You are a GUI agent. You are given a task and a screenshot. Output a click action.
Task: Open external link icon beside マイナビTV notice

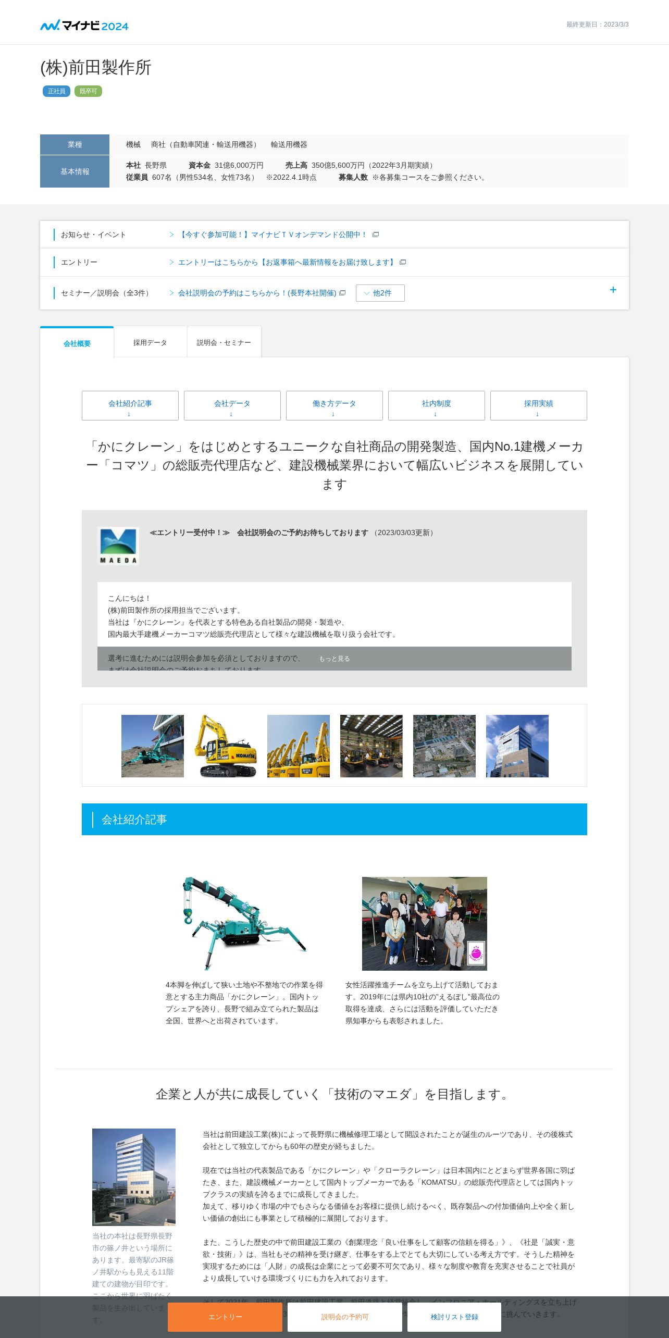click(x=376, y=234)
